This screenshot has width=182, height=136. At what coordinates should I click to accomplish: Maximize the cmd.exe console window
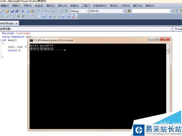pyautogui.click(x=157, y=39)
